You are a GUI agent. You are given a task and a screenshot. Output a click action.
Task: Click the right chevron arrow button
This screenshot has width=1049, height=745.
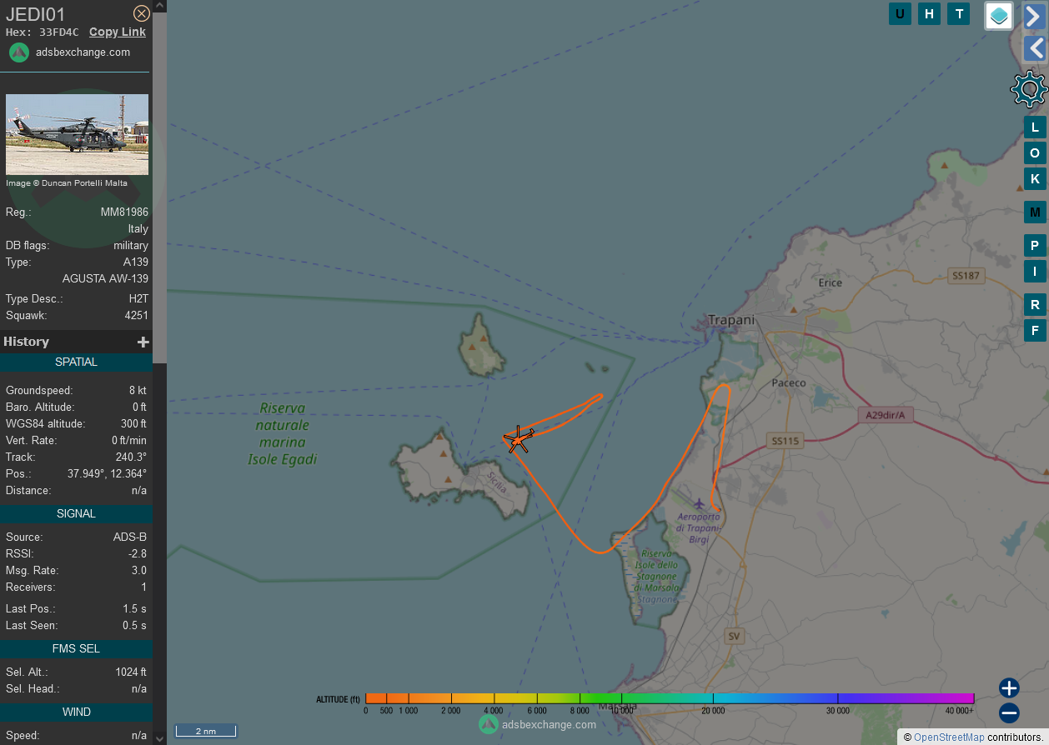tap(1035, 16)
